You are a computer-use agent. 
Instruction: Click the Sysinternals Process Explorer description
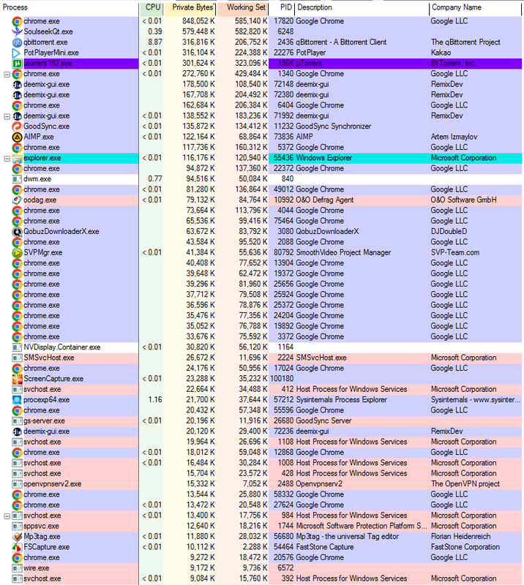pos(341,400)
